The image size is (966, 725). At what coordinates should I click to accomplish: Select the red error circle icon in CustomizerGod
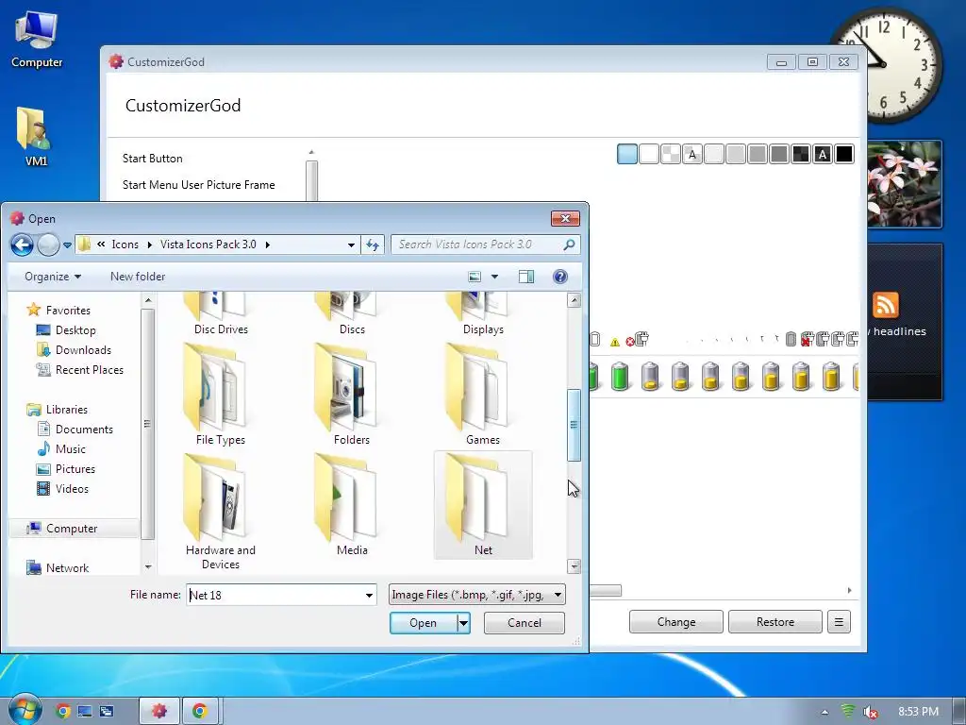coord(629,342)
